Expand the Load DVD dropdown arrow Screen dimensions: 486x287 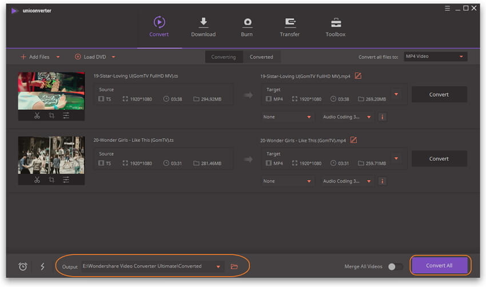113,57
